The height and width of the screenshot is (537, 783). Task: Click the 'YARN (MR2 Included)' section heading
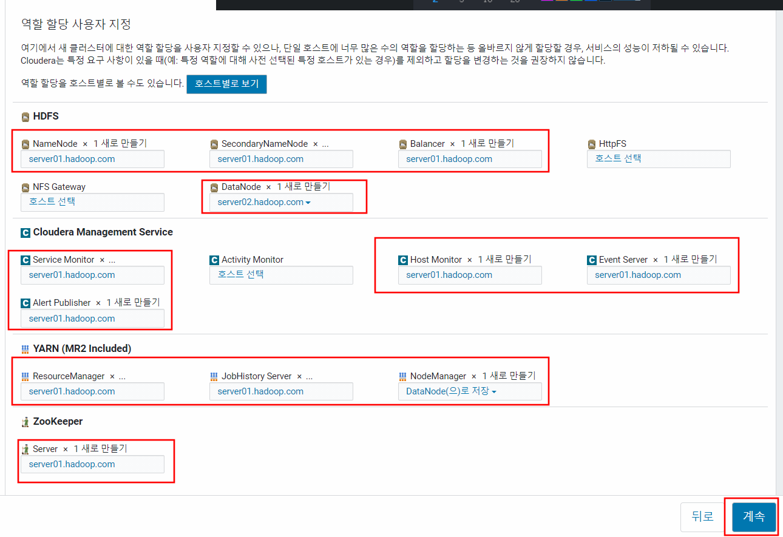coord(82,349)
